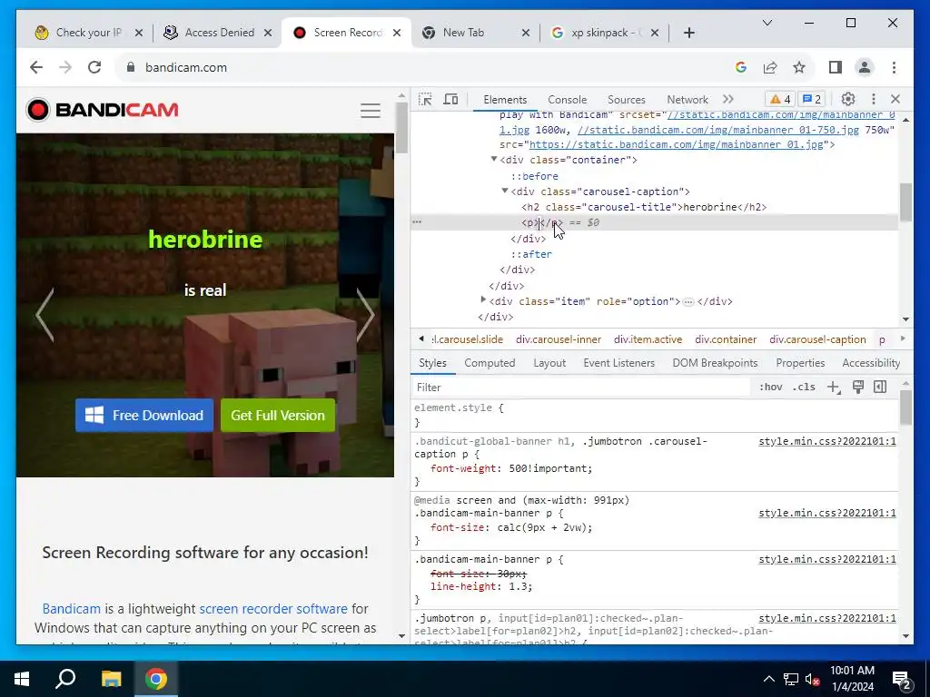The width and height of the screenshot is (930, 697).
Task: Open the screen recorder software link
Action: pyautogui.click(x=273, y=609)
